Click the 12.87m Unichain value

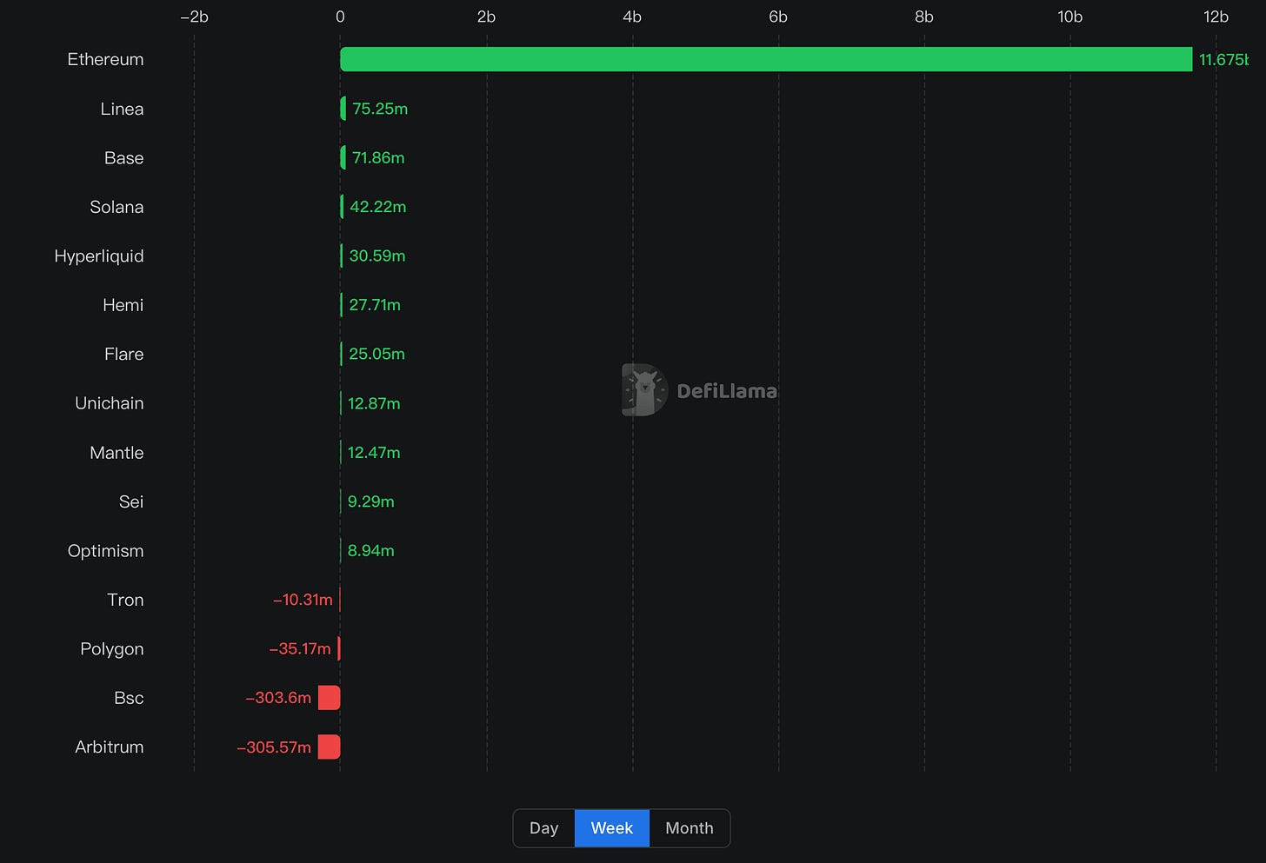click(374, 403)
